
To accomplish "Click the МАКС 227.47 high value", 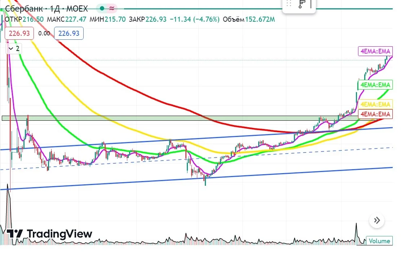I will pyautogui.click(x=66, y=20).
